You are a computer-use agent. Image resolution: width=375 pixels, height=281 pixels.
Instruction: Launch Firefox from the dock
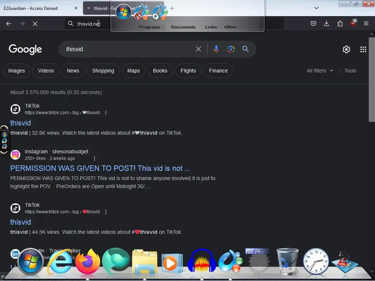coord(88,261)
